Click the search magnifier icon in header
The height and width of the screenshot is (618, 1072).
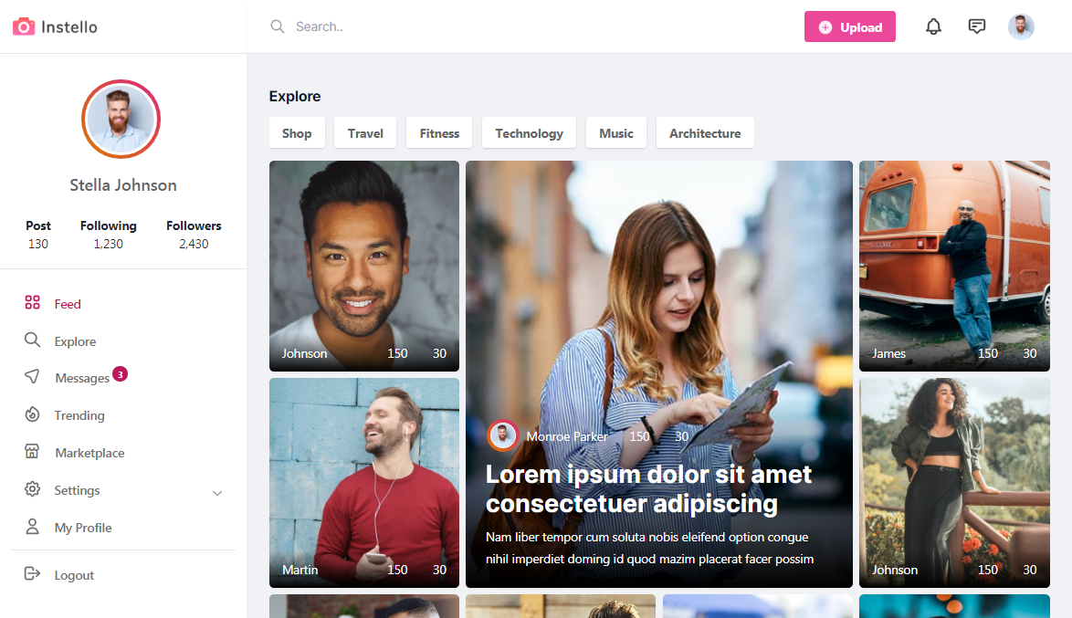click(277, 26)
